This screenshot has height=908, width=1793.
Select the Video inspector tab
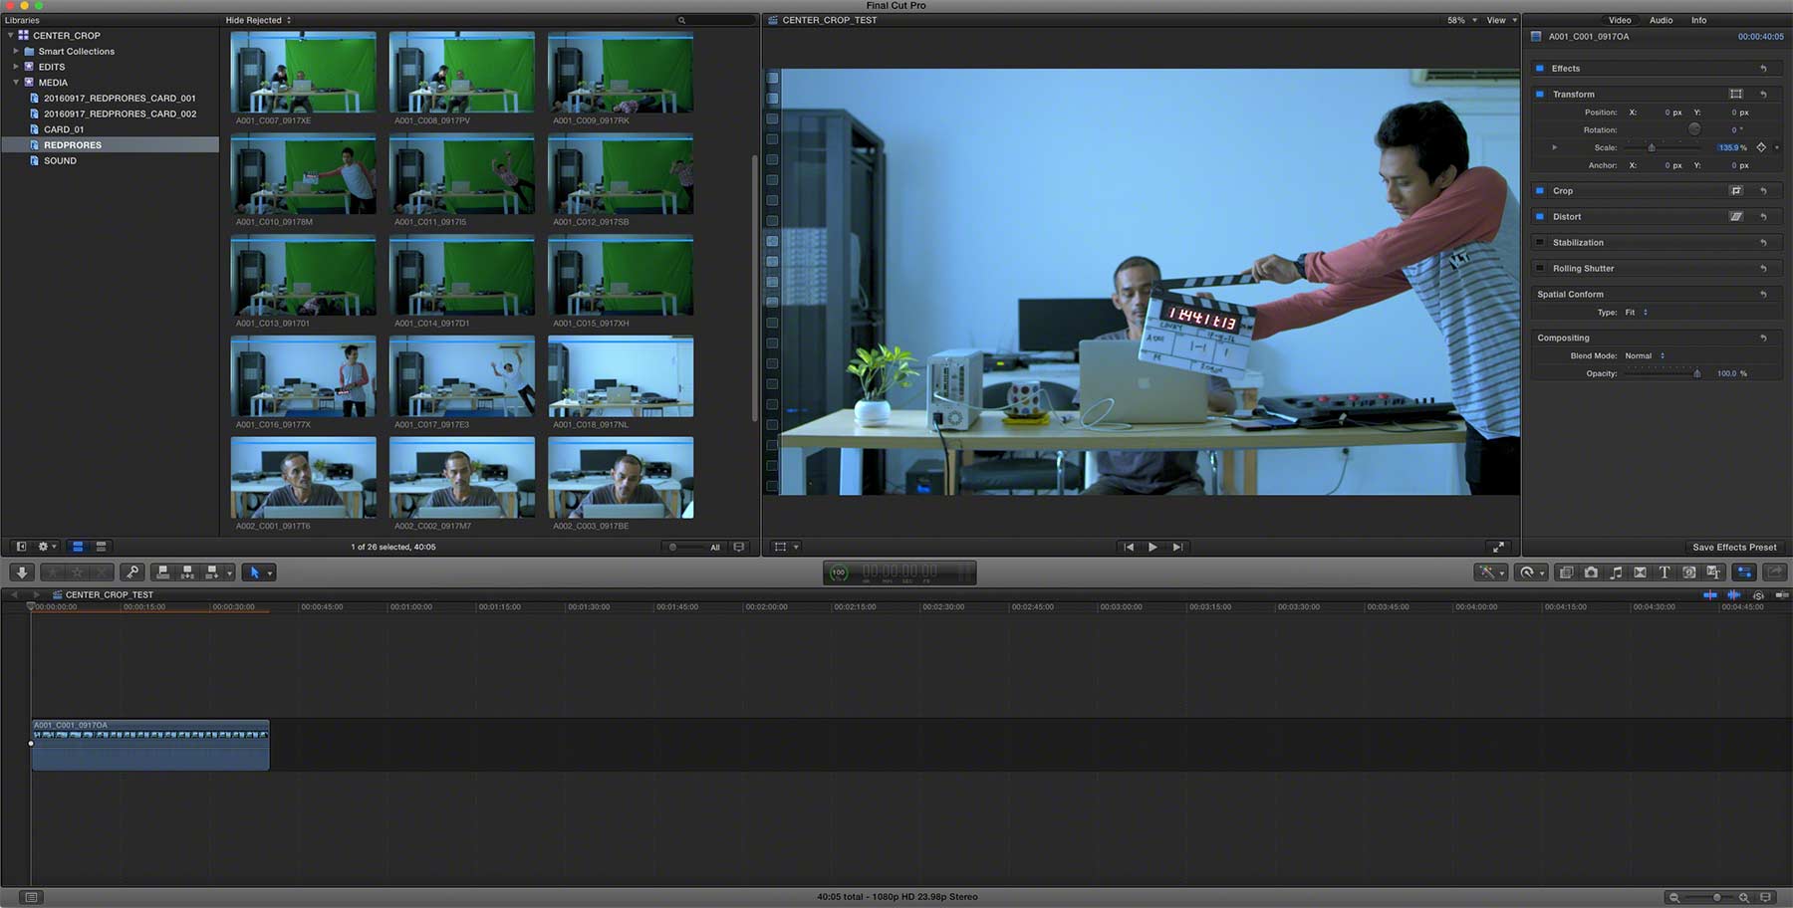tap(1620, 20)
